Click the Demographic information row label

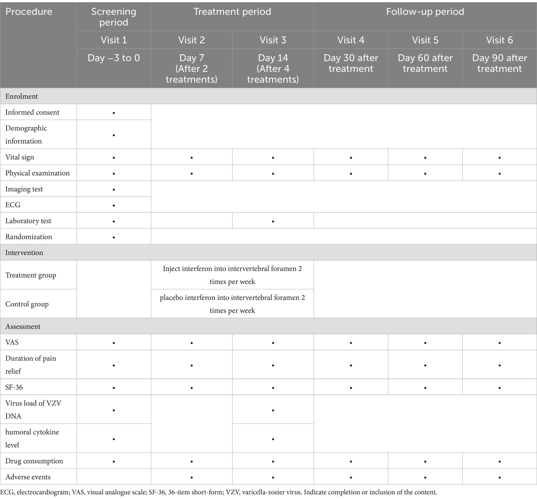pyautogui.click(x=26, y=134)
